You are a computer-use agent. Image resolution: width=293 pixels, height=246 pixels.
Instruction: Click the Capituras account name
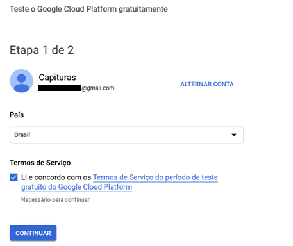pos(57,78)
